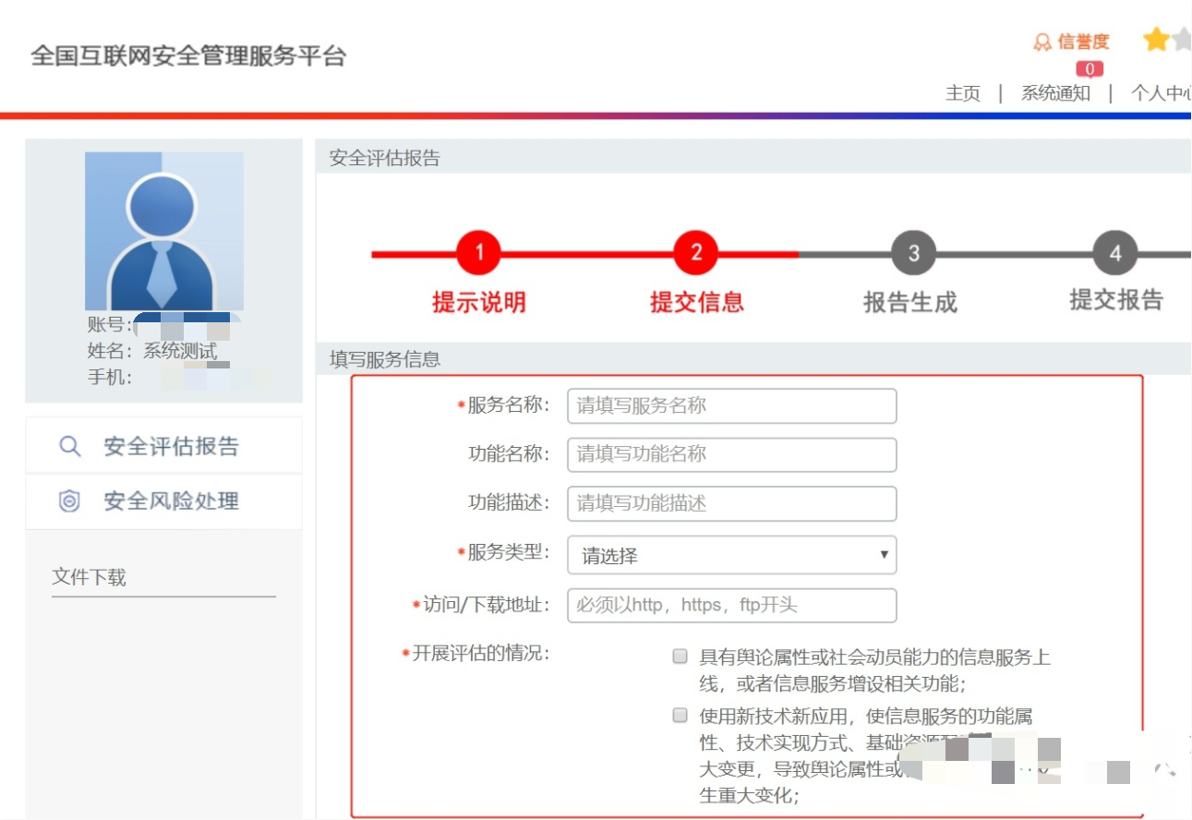
Task: Focus the 服务名称 input field
Action: tap(731, 405)
